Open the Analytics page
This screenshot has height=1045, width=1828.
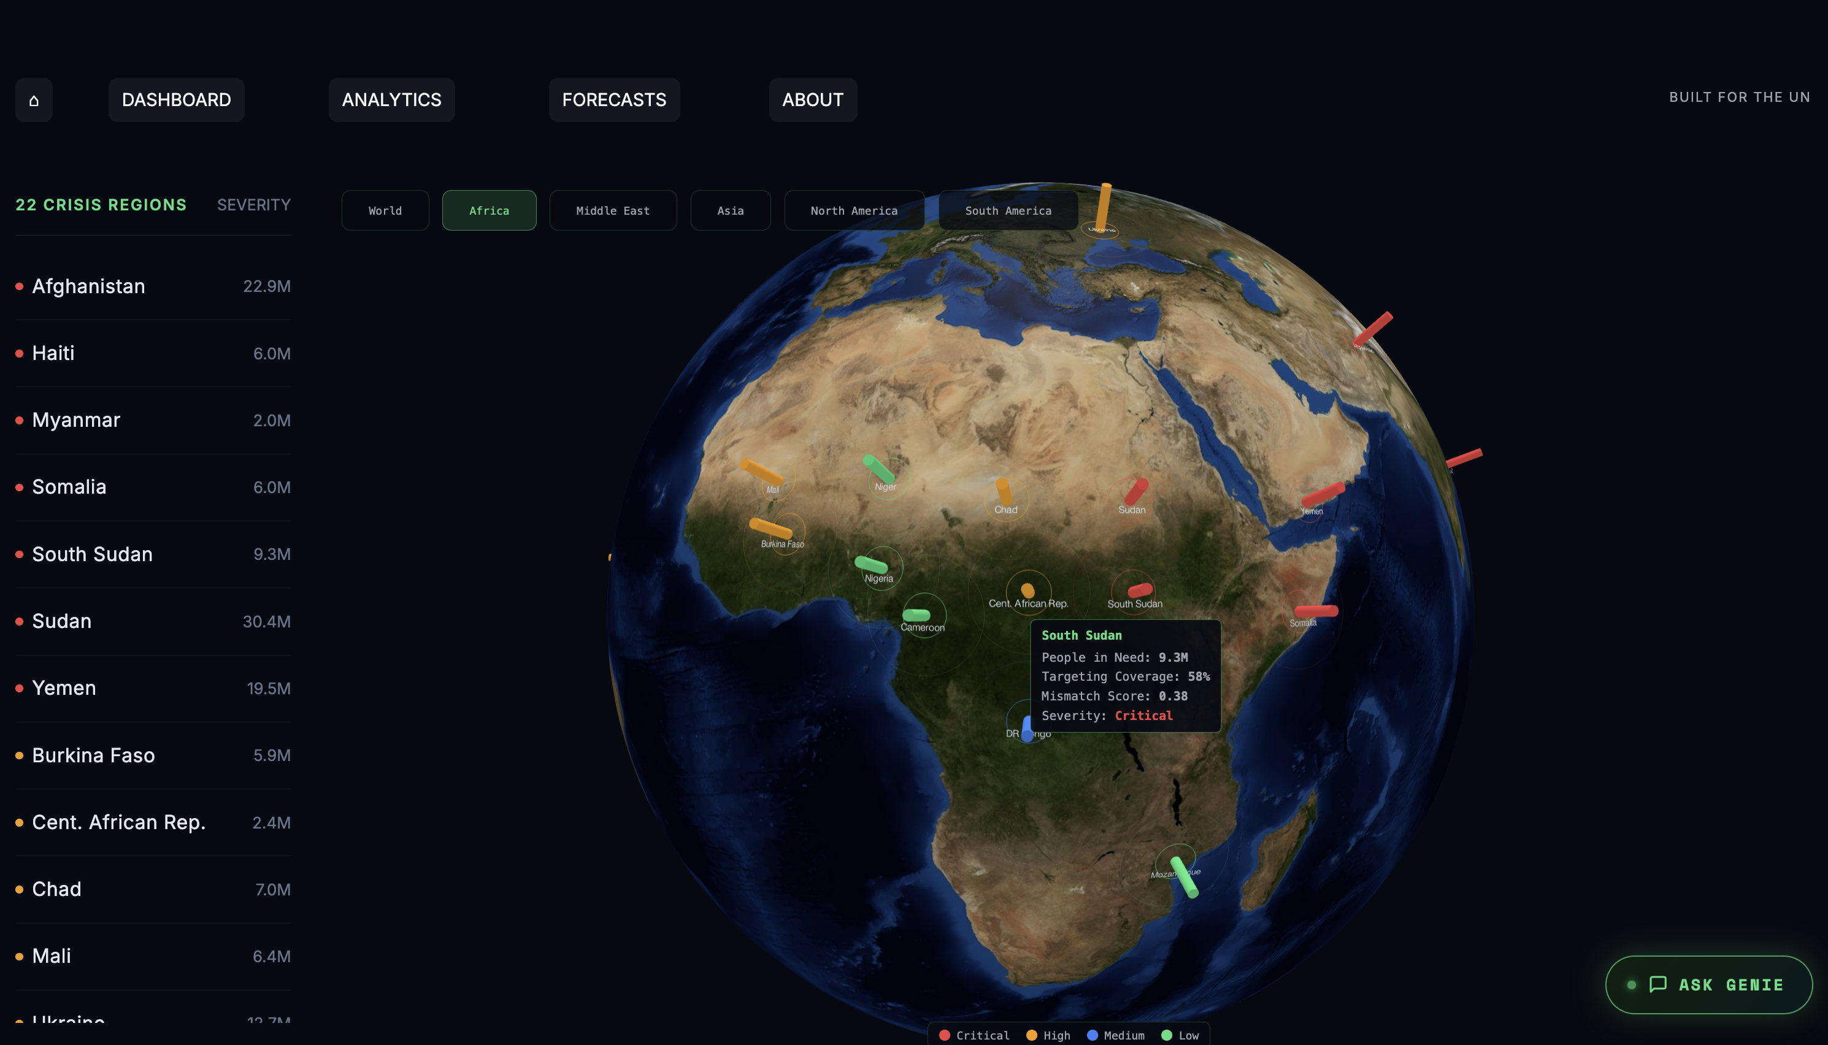391,100
